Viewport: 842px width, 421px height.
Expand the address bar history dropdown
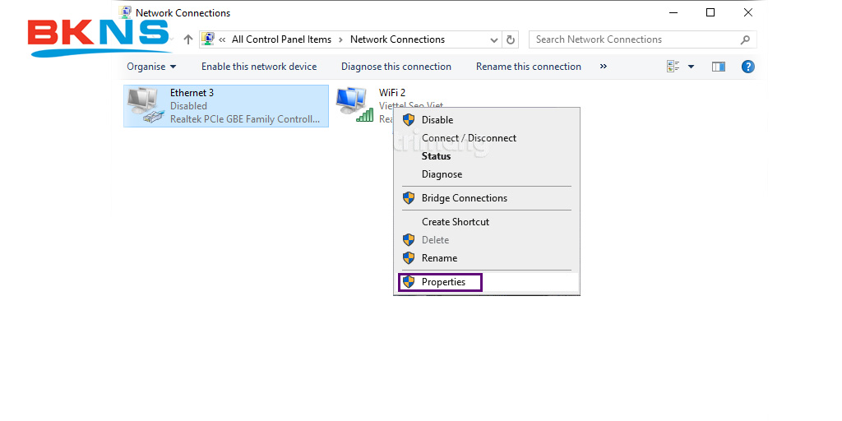pyautogui.click(x=493, y=39)
